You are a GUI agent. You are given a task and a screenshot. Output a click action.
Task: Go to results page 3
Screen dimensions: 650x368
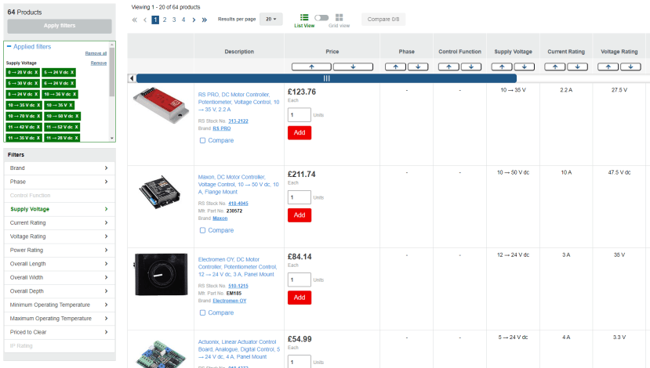pos(174,20)
